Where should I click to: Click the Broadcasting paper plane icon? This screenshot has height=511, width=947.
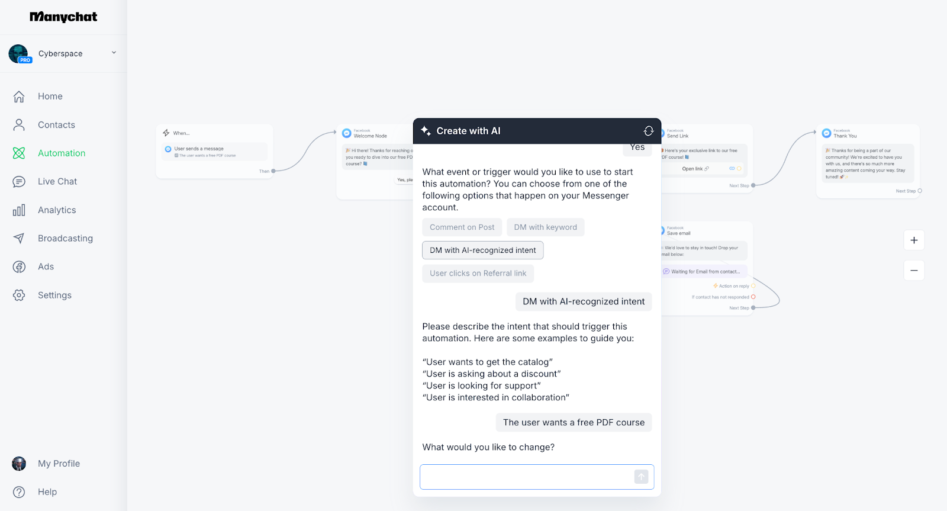point(19,239)
